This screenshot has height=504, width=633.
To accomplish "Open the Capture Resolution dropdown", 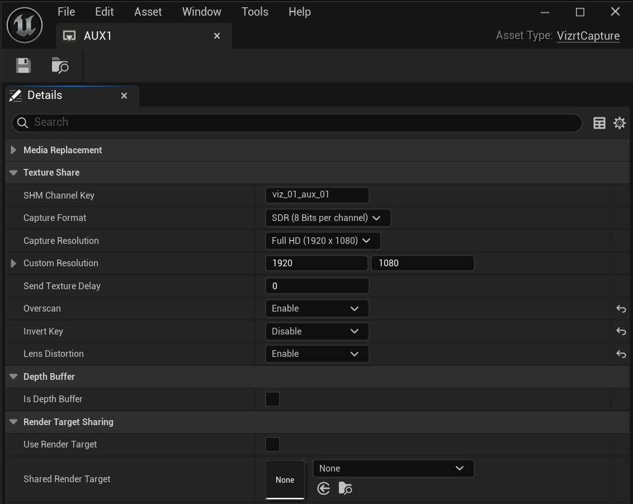I will [x=322, y=241].
